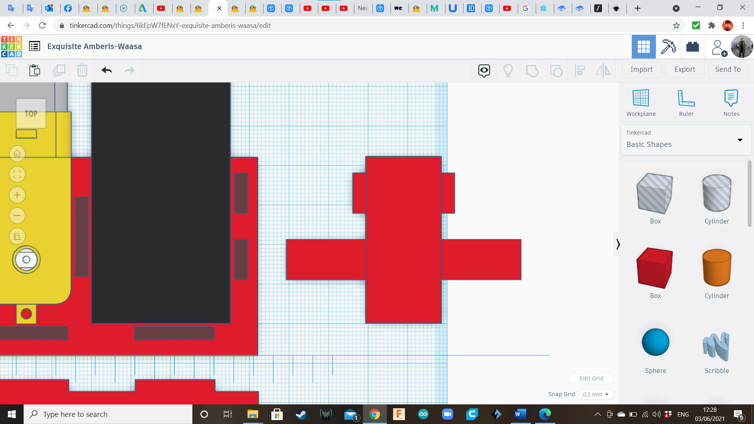Click the Undo arrow icon
Viewport: 754px width, 424px height.
click(x=106, y=70)
